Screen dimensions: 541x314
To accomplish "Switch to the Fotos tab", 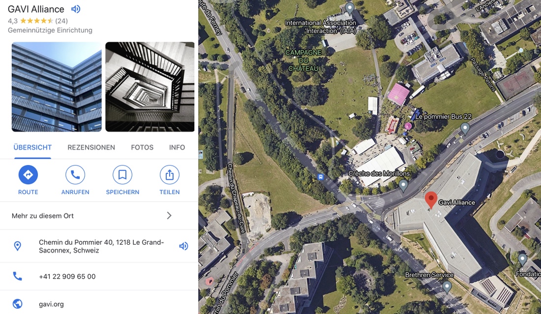I will 142,147.
